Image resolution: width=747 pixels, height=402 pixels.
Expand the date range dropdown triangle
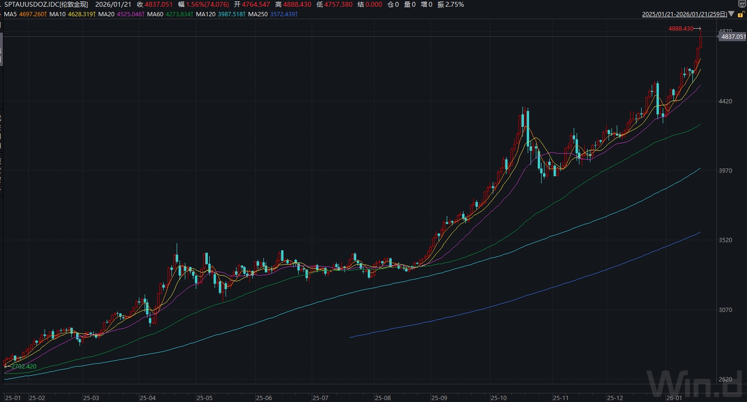[x=731, y=15]
